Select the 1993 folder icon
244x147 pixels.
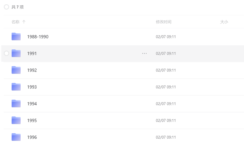16,87
